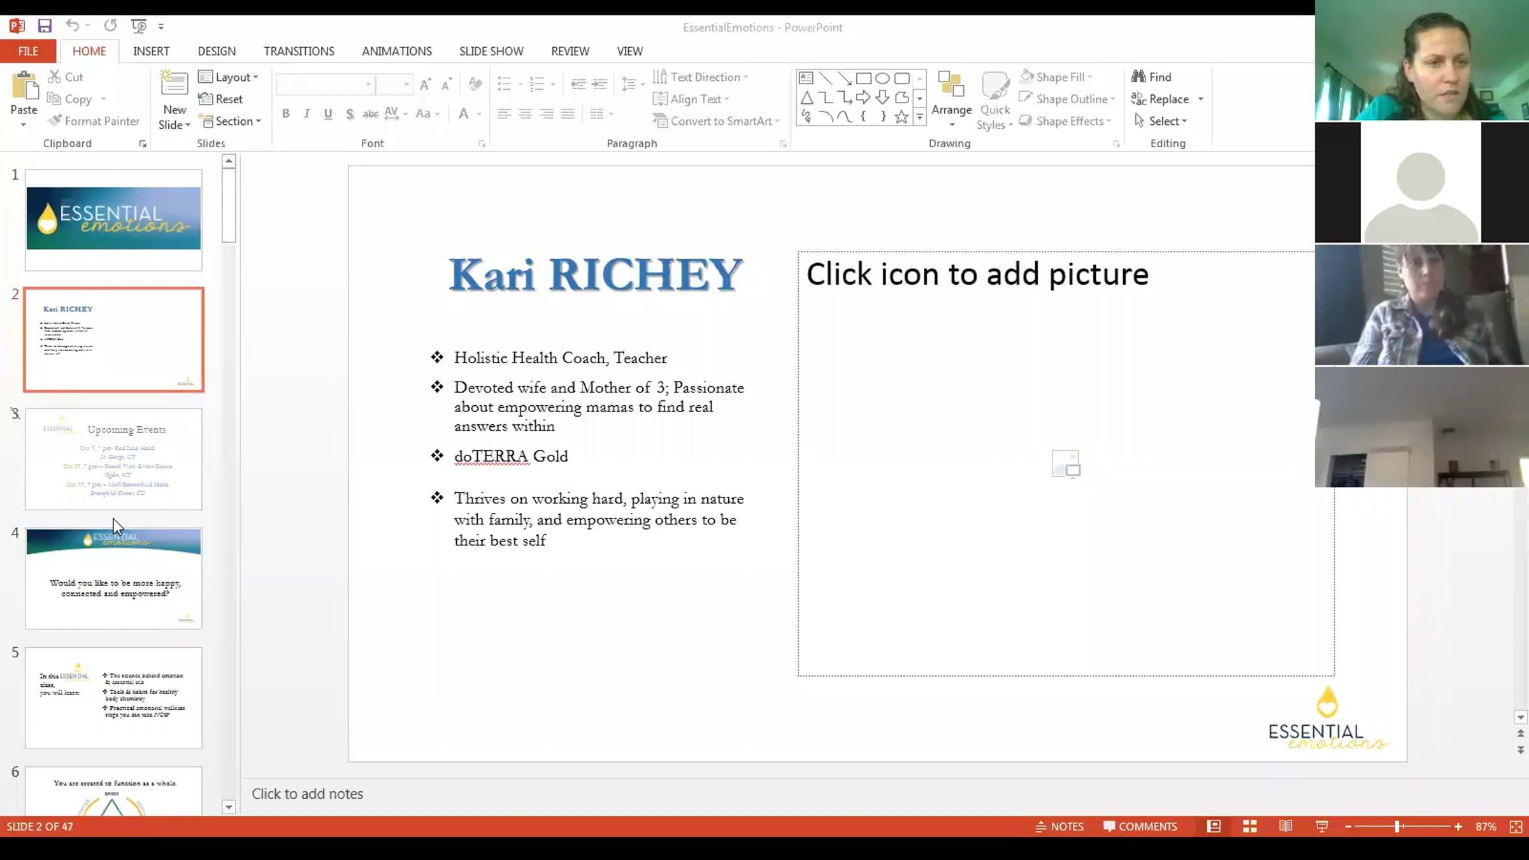Select slide 4 thumbnail in panel
The width and height of the screenshot is (1529, 860).
pos(113,578)
